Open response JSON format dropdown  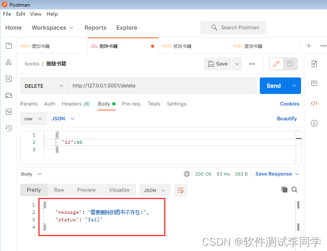coord(155,190)
